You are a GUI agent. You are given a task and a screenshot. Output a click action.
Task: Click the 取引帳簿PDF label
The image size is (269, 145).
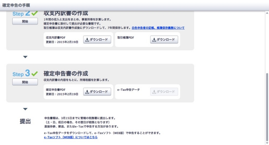125,37
